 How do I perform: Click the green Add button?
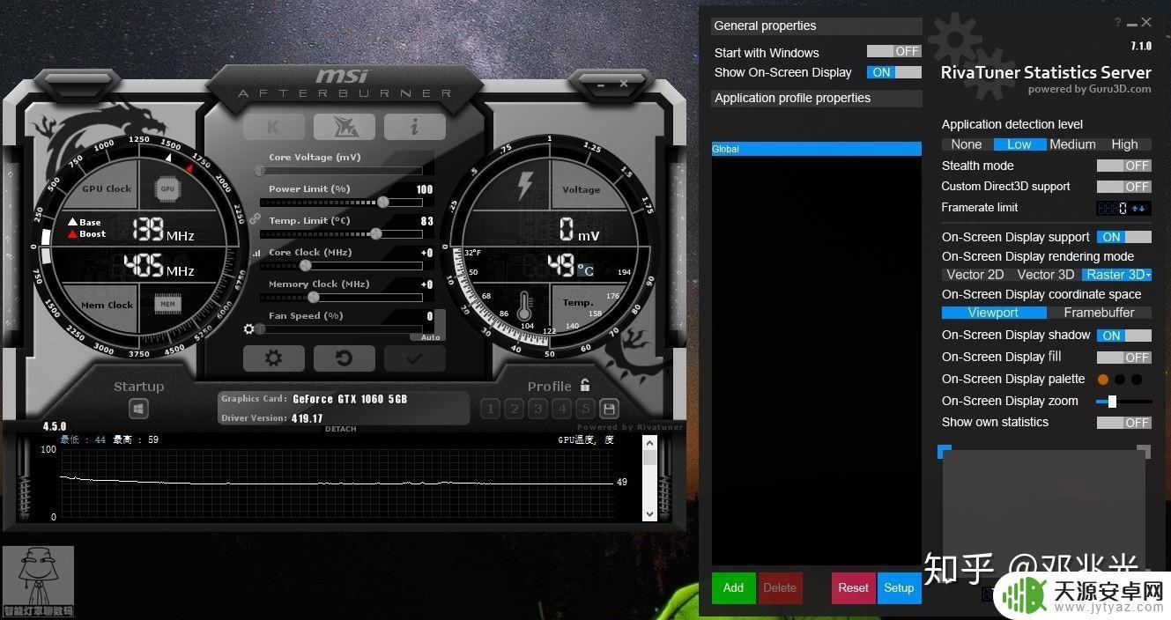[x=734, y=588]
